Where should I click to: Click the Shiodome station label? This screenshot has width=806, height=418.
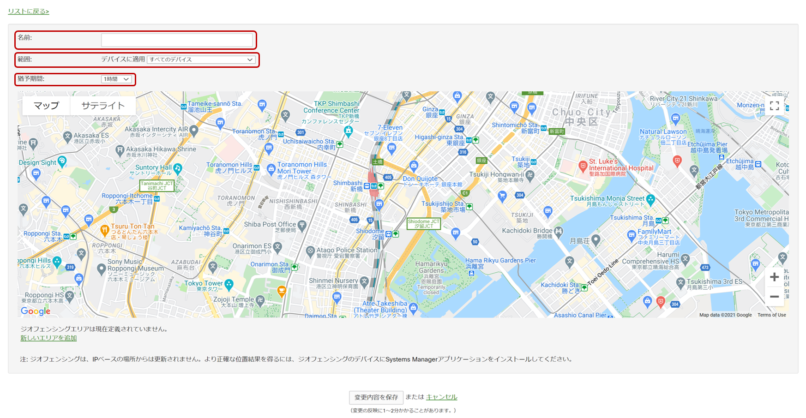tap(370, 234)
